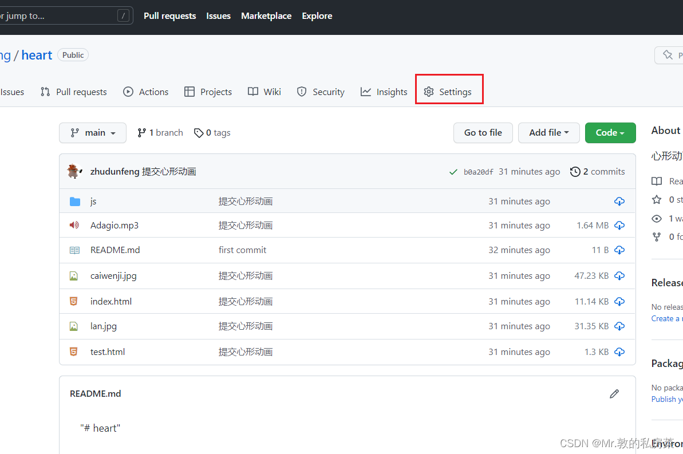The width and height of the screenshot is (683, 454).
Task: Open commit message on the caiwenji.jpg row
Action: [x=245, y=276]
